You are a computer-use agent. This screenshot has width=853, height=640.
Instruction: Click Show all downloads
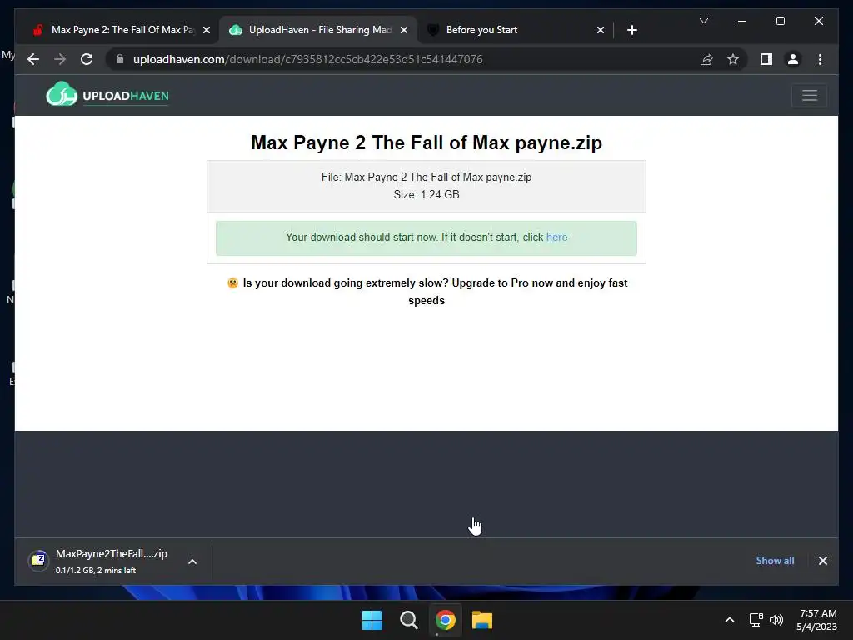(x=775, y=561)
